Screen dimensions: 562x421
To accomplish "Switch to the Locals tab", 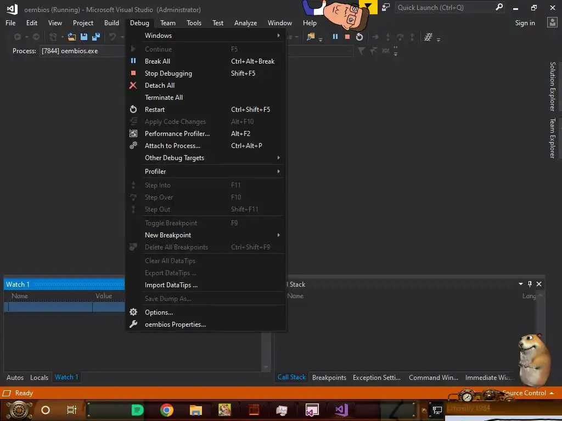I will click(x=39, y=377).
